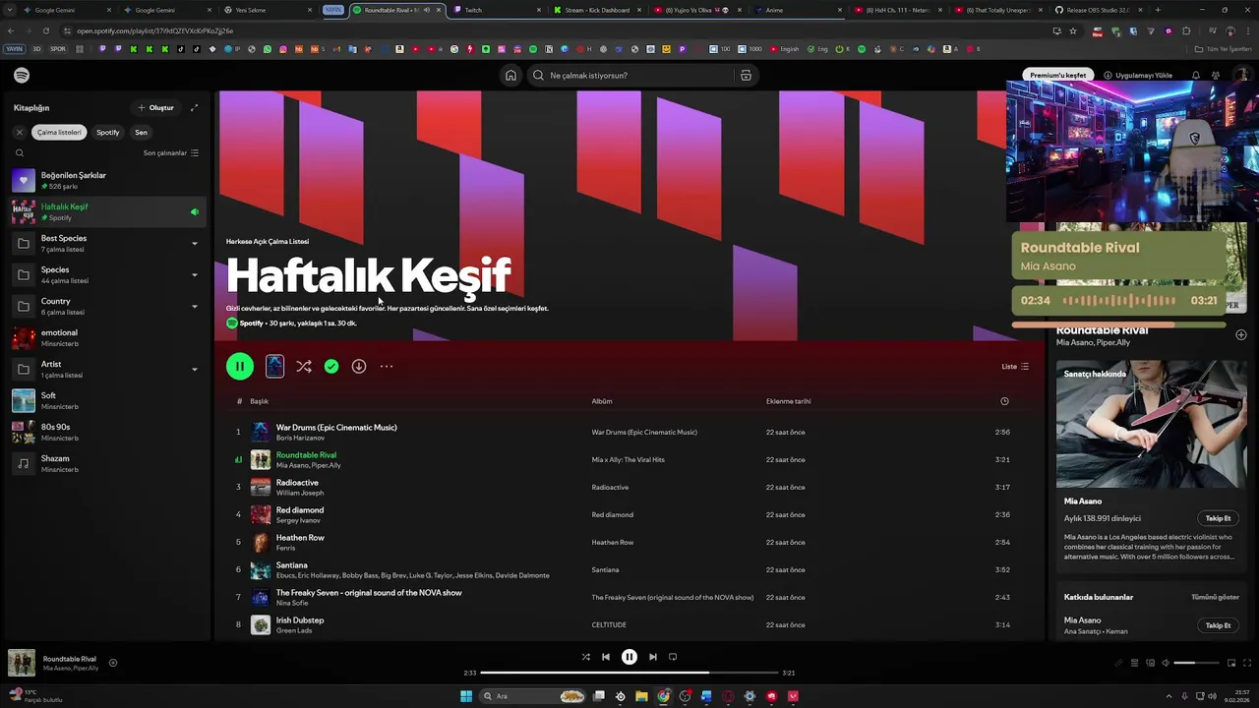
Task: Skip to the previous track
Action: coord(606,657)
